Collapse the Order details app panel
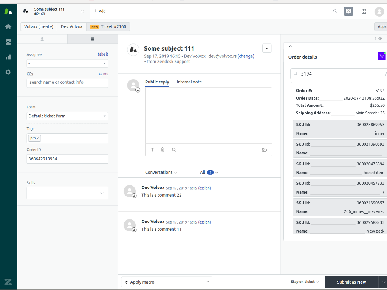 [290, 46]
